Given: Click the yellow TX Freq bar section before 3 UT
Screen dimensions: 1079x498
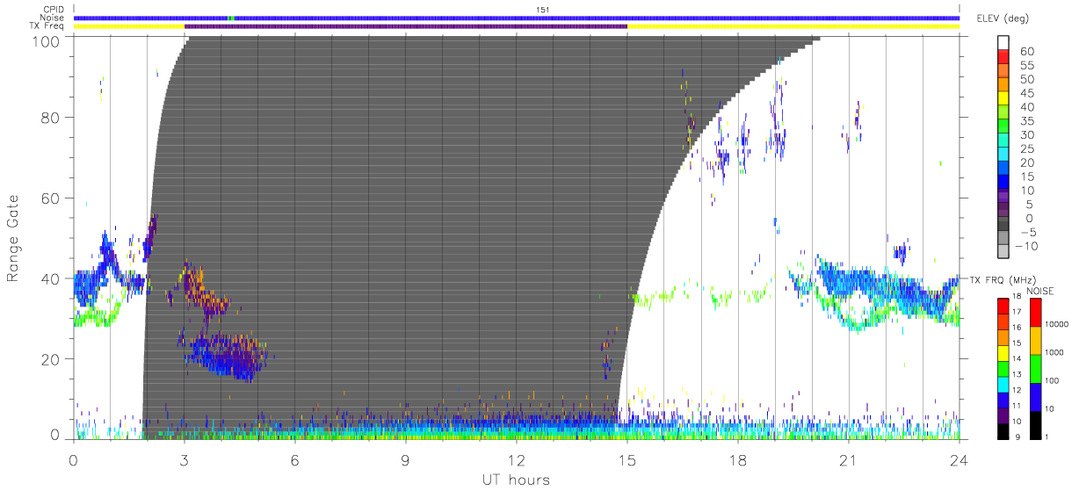Looking at the screenshot, I should coord(129,26).
